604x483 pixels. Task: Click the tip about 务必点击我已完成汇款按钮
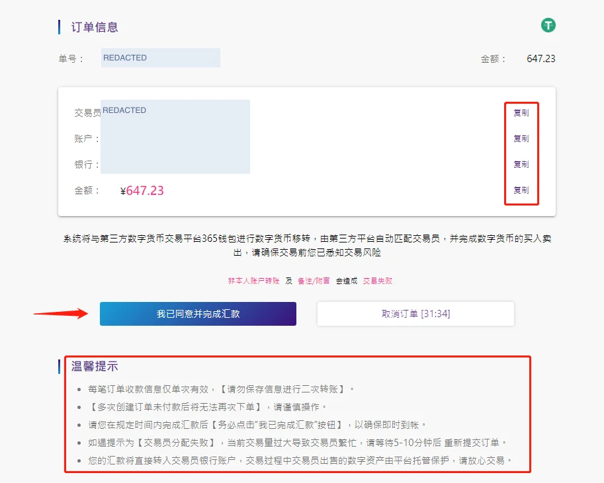tap(257, 425)
